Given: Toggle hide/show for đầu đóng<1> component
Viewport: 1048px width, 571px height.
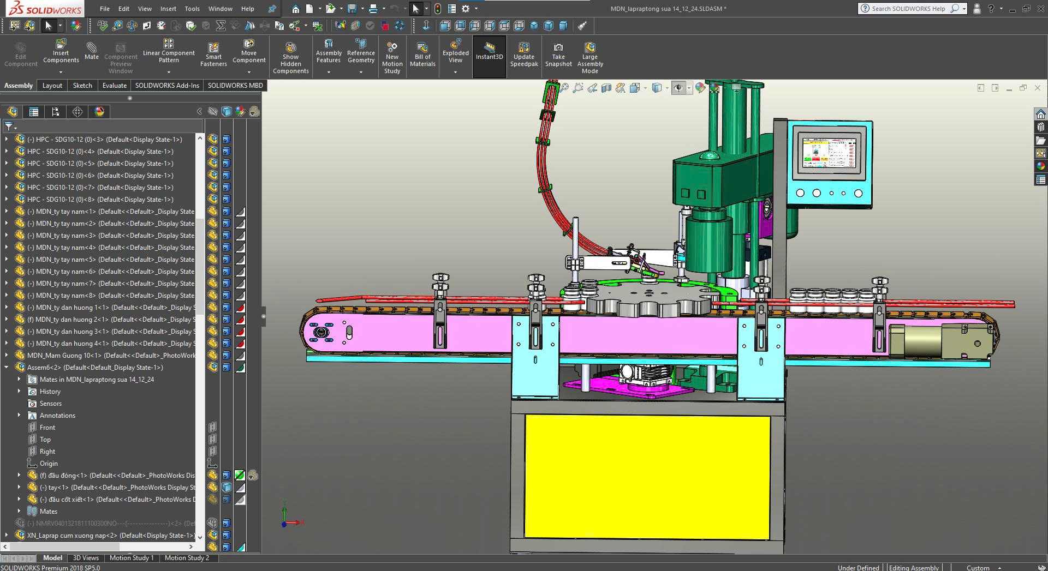Looking at the screenshot, I should coord(213,475).
